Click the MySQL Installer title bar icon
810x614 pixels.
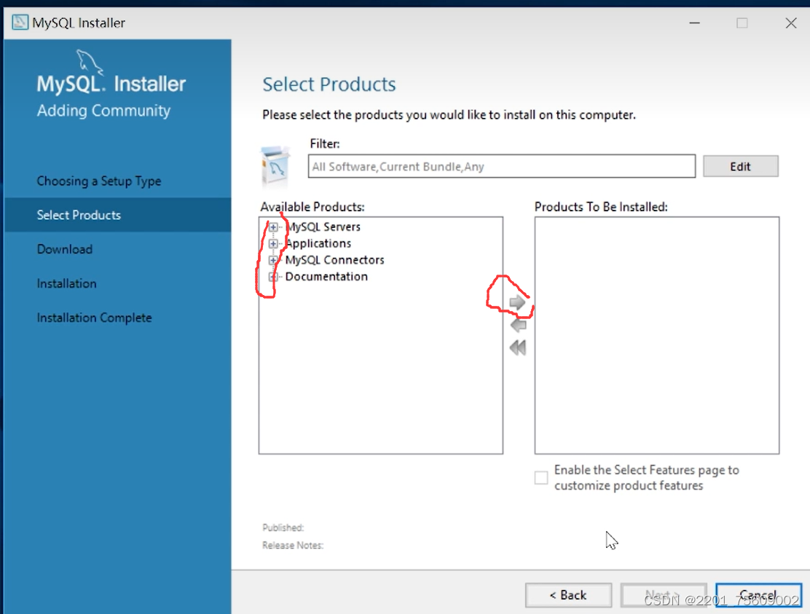click(x=20, y=22)
